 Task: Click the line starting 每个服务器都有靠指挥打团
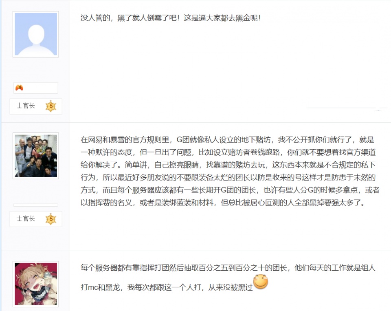pyautogui.click(x=228, y=268)
